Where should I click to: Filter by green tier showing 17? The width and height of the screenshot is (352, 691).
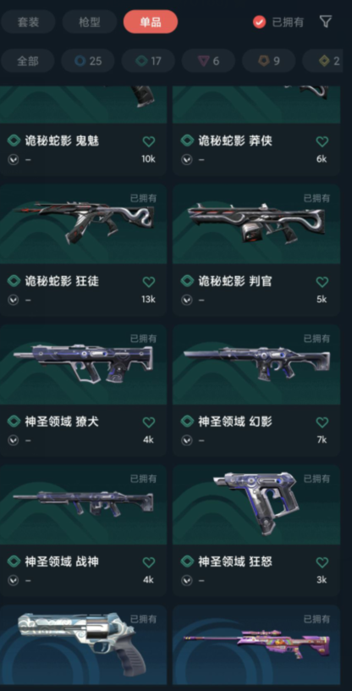pos(148,61)
